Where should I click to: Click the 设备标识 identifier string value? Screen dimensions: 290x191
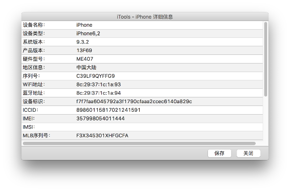tap(134, 102)
